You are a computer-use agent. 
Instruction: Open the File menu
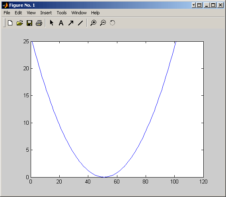click(7, 13)
